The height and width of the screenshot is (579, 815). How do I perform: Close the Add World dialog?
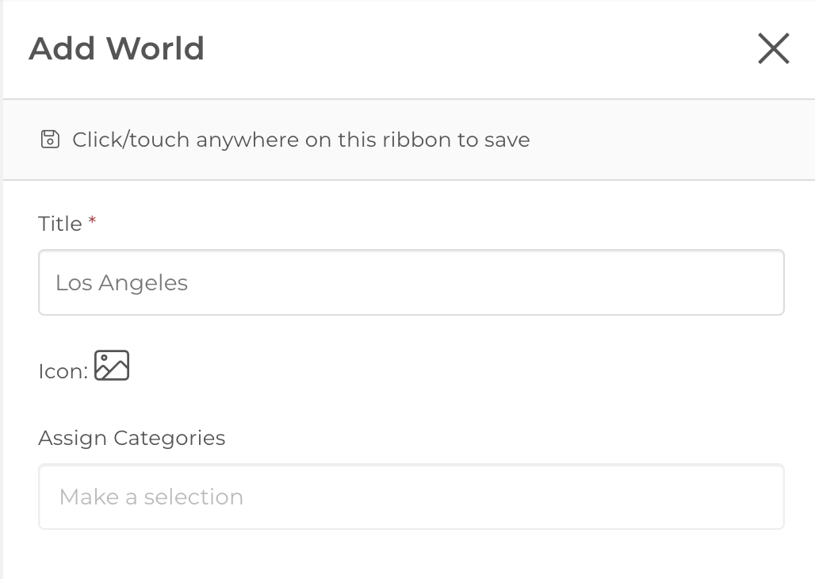tap(773, 48)
